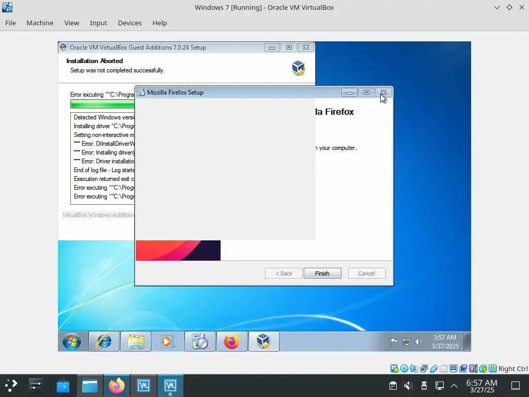Viewport: 529px width, 397px height.
Task: Select the 'Detected Windows versi' log line
Action: click(x=104, y=117)
